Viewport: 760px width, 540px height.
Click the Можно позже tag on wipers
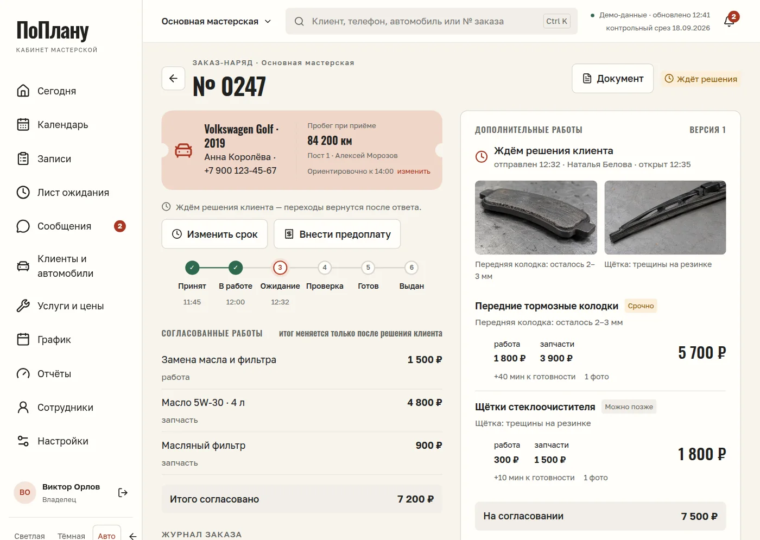[629, 407]
